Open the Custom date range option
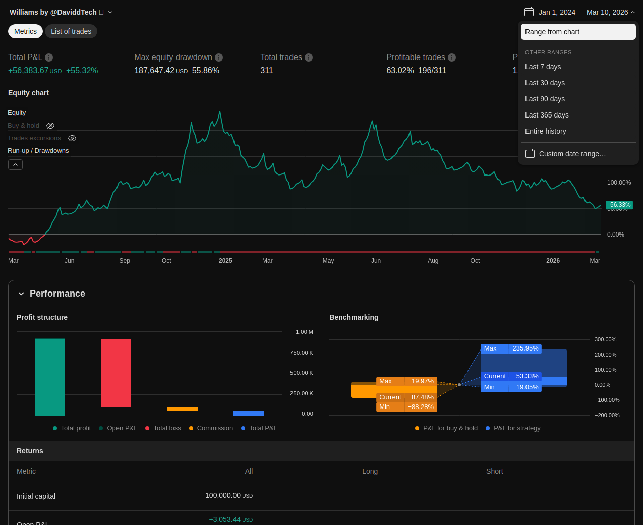This screenshot has width=643, height=525. tap(572, 154)
